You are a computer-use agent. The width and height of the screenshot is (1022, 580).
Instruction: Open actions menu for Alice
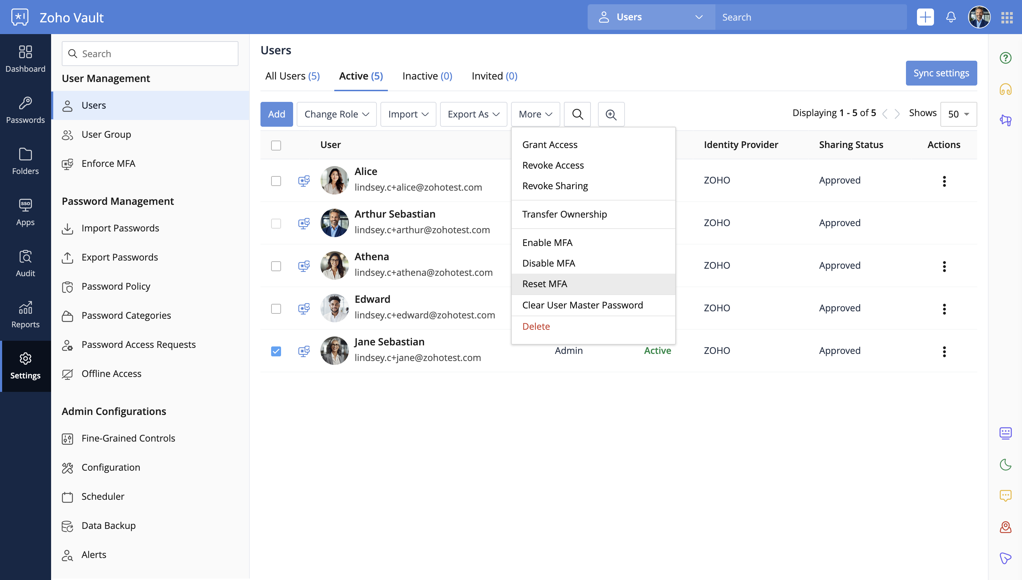944,181
